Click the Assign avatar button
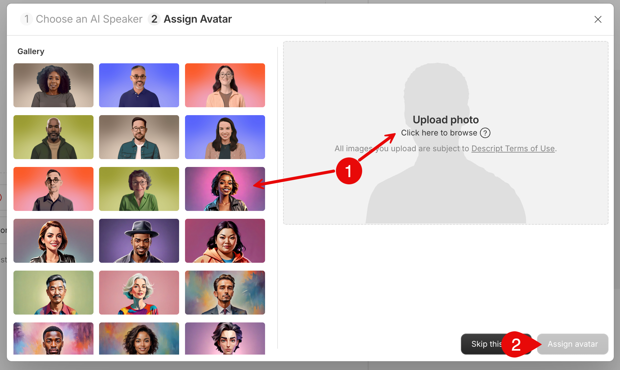620x370 pixels. tap(572, 344)
